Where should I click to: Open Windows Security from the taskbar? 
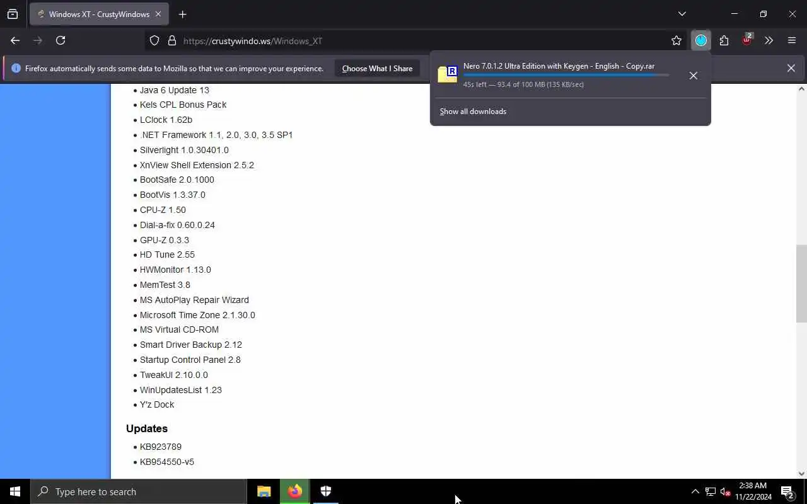326,491
